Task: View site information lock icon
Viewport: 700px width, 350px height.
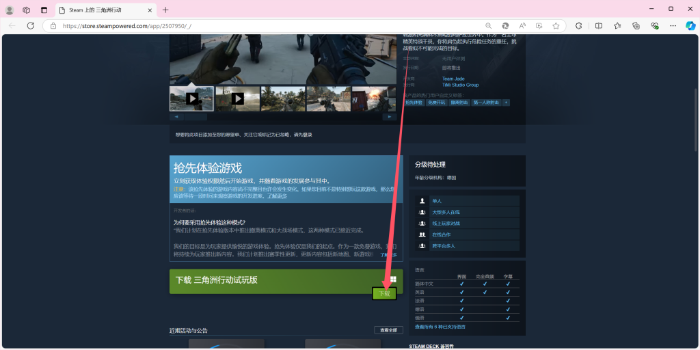Action: (x=53, y=26)
